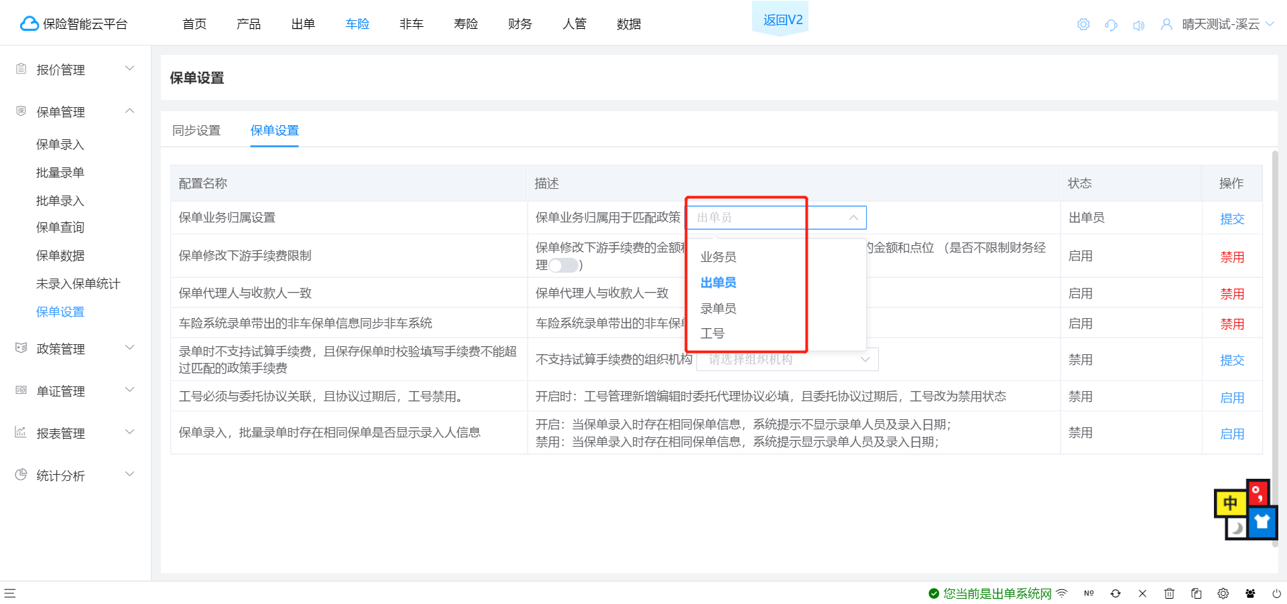The image size is (1287, 604).
Task: Click 提交 for 保单业务归属设置 row
Action: point(1232,219)
